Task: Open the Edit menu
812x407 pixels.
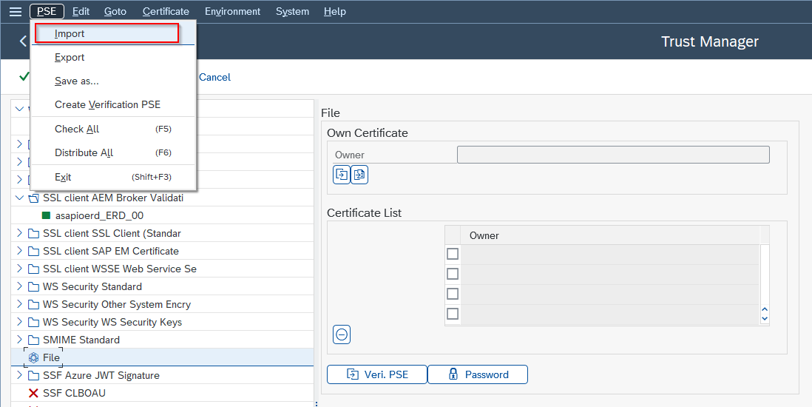Action: pos(81,11)
